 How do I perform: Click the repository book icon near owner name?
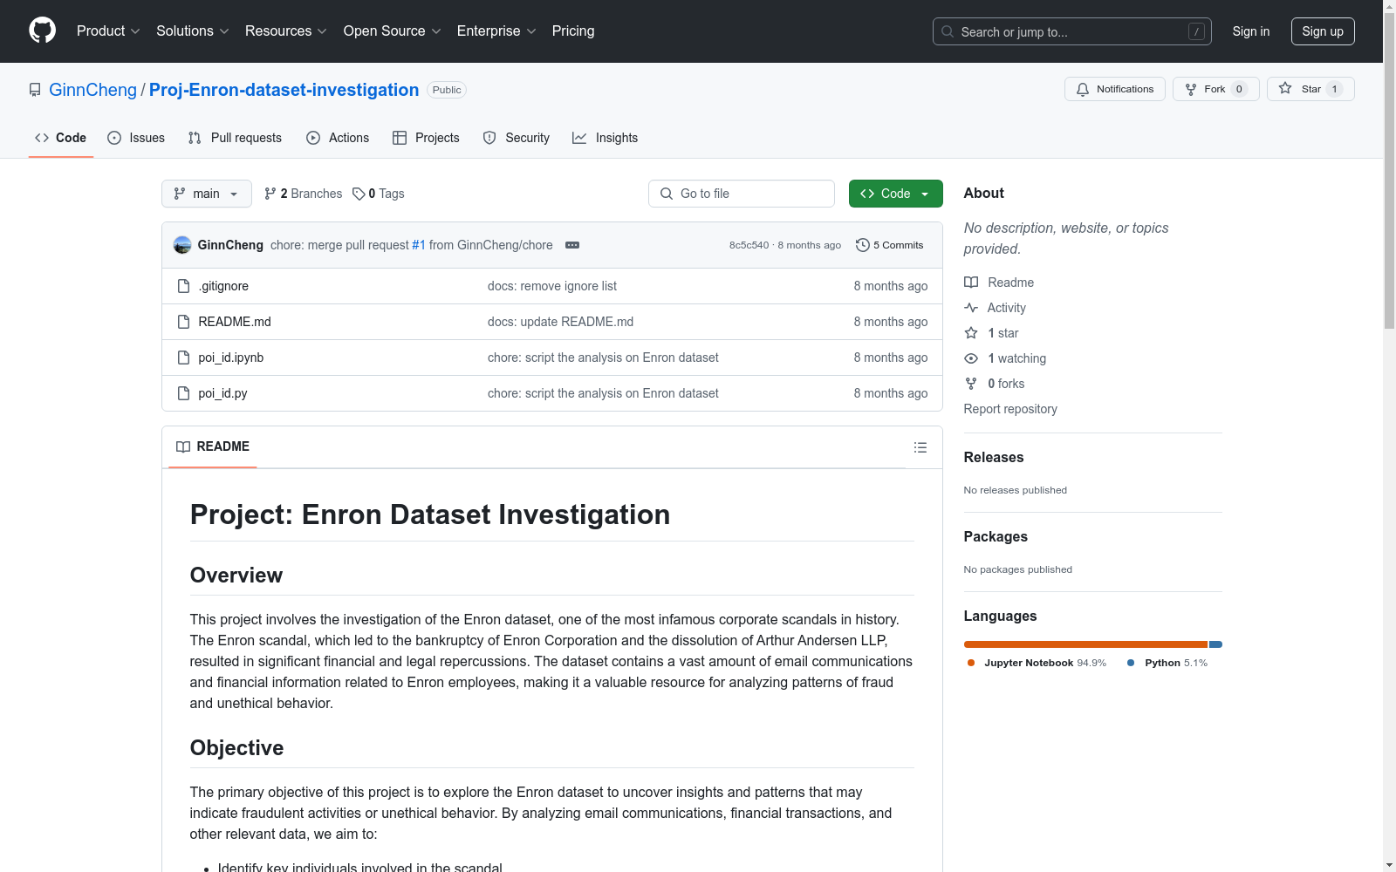[x=35, y=90]
